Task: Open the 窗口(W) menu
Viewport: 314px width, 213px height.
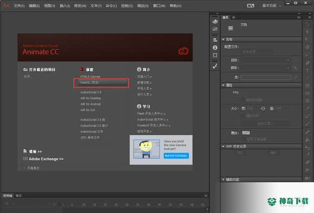Action: click(x=159, y=6)
